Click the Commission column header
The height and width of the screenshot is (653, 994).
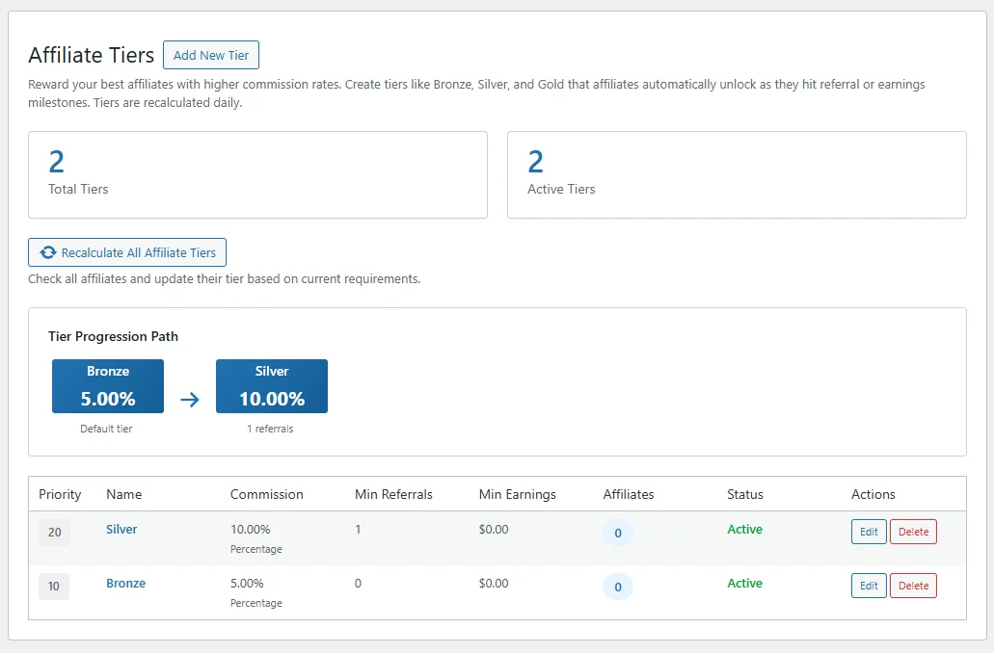tap(266, 494)
